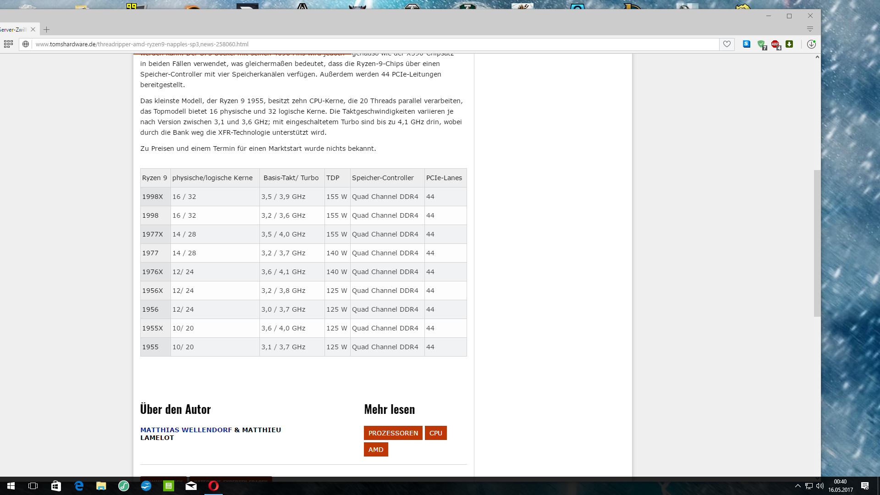Open the browser downloads button
Image resolution: width=880 pixels, height=495 pixels.
tap(811, 44)
